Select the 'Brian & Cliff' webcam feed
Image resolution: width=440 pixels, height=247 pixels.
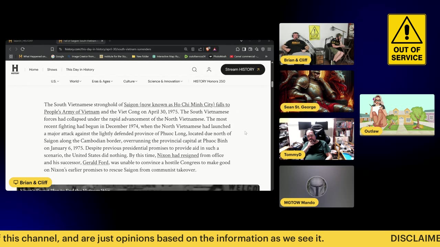[x=317, y=44]
